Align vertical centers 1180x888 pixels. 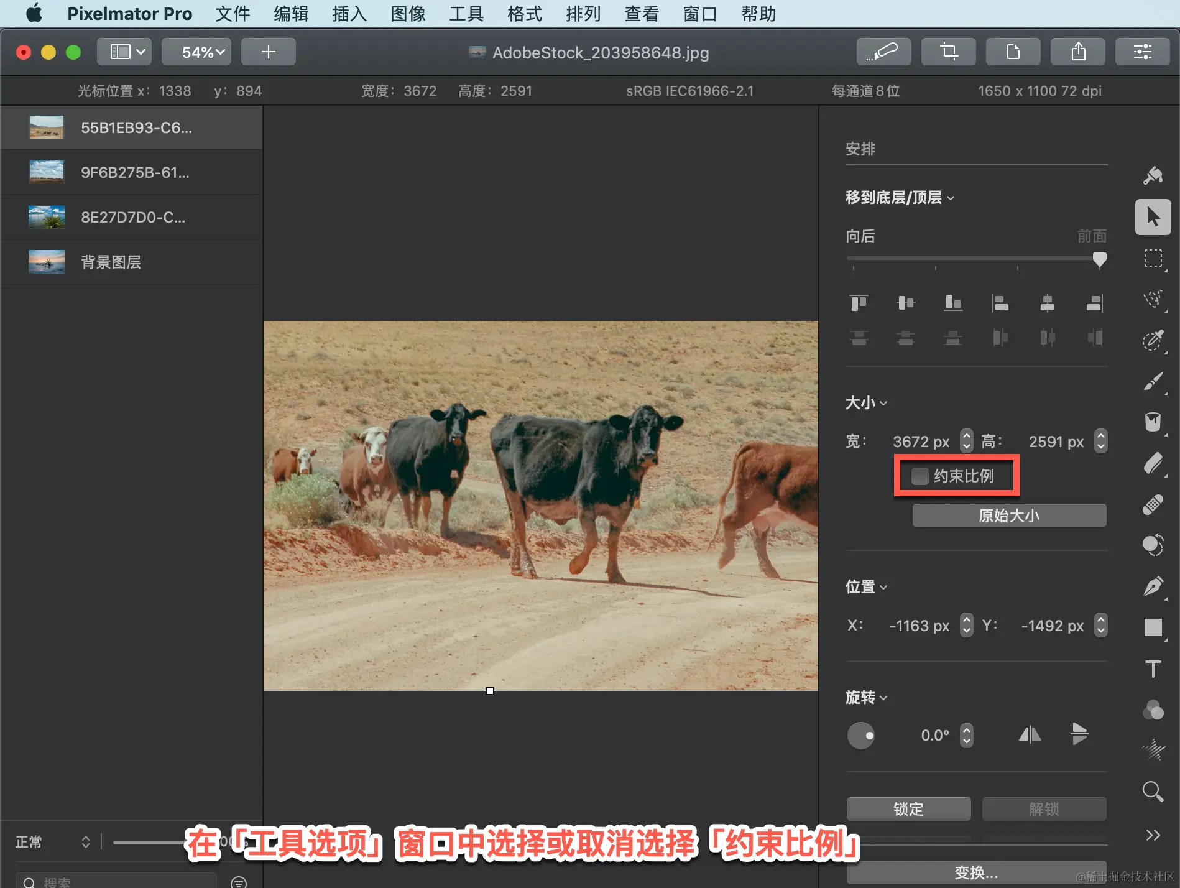[x=906, y=303]
